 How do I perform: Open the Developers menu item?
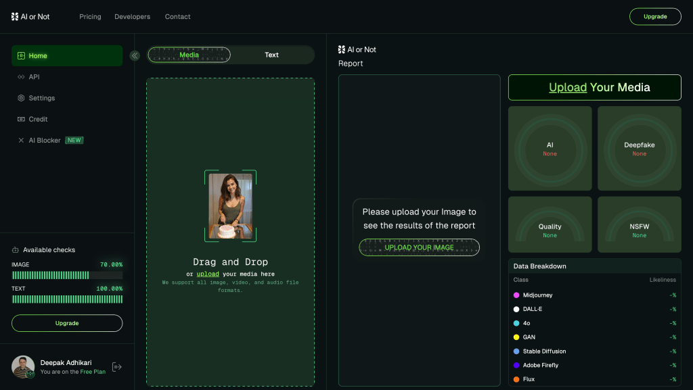click(x=133, y=17)
